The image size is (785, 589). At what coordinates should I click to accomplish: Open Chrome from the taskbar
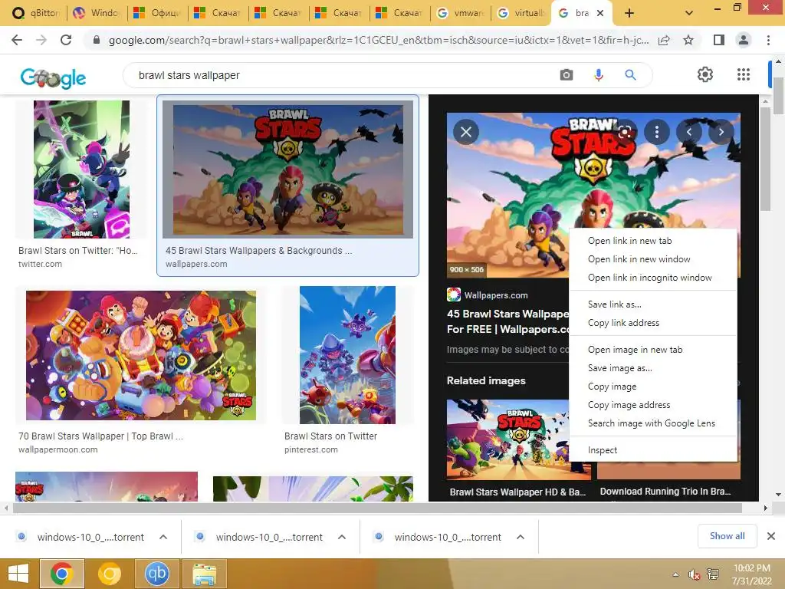point(61,574)
